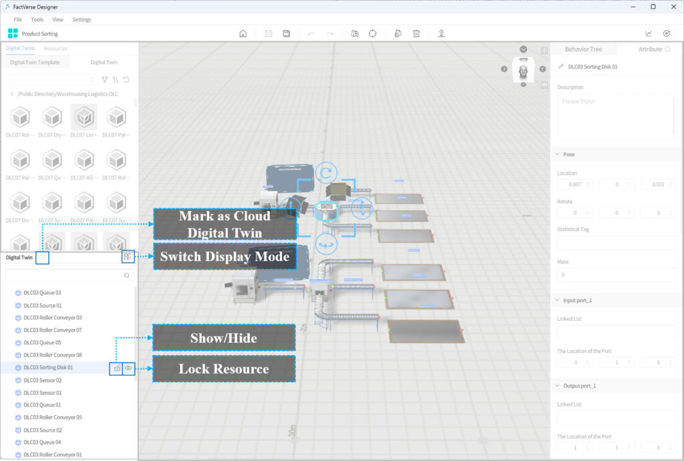The image size is (684, 461).
Task: Select DLC03 Queue 04 in the list
Action: pos(42,442)
